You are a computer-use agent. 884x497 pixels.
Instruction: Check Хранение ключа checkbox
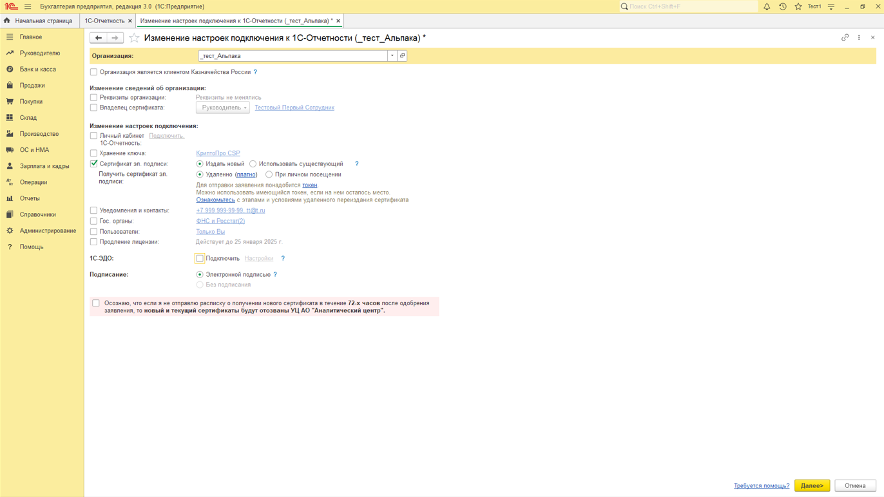tap(93, 153)
